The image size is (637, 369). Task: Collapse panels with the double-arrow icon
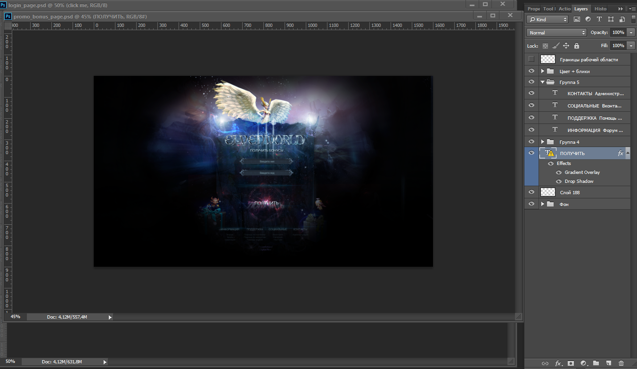(621, 8)
